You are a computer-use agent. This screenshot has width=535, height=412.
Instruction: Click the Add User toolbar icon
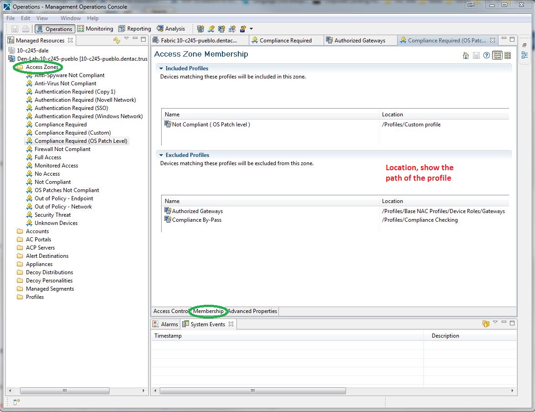242,29
